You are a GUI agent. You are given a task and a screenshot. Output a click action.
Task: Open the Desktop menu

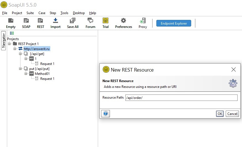pos(79,13)
